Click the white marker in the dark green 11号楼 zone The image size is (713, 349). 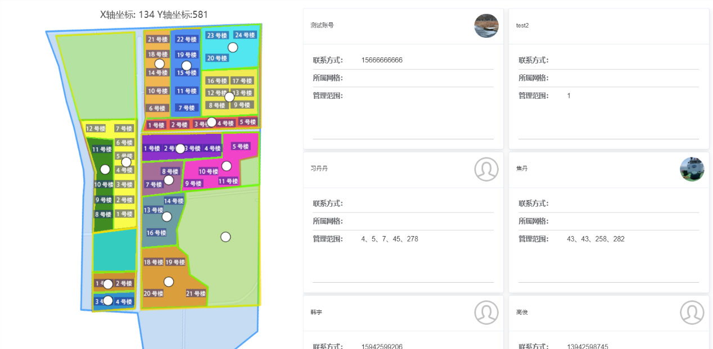105,169
